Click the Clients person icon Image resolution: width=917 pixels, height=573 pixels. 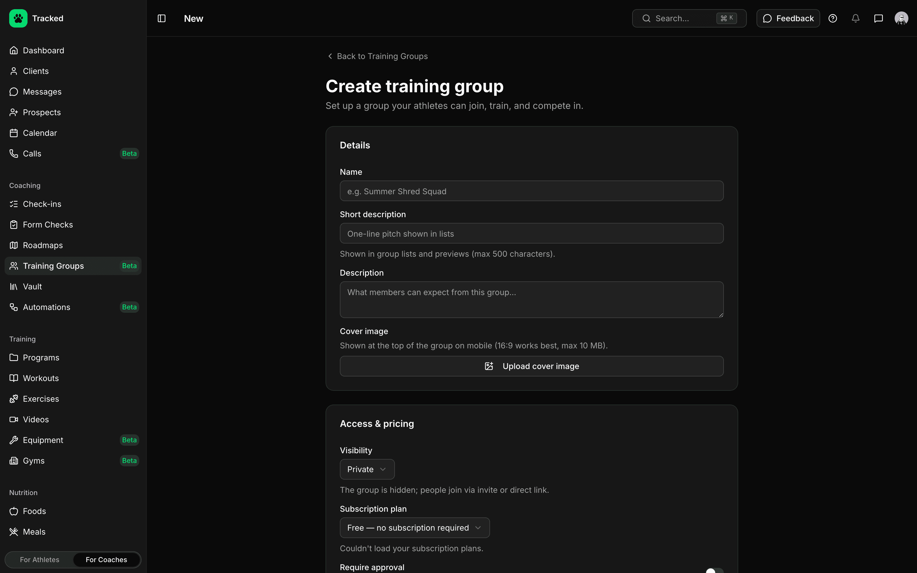click(14, 71)
